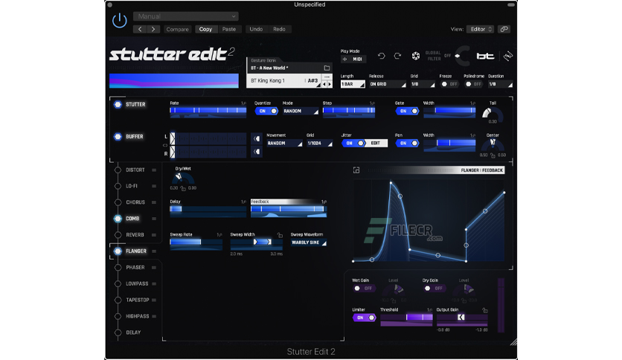Click the Stutter Edit undo arrow icon
The image size is (622, 360).
pos(381,56)
